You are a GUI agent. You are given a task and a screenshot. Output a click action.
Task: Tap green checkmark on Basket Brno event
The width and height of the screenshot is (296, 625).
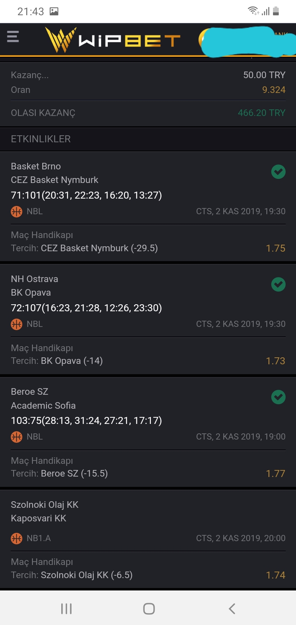click(x=278, y=171)
